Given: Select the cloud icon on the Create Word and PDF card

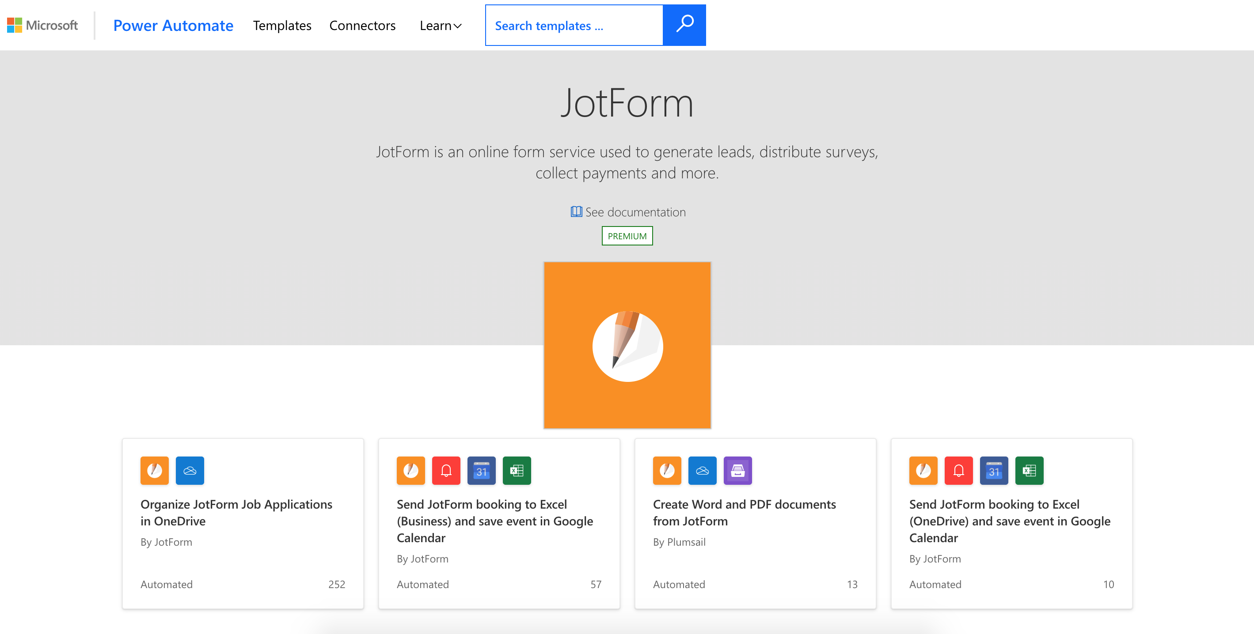Looking at the screenshot, I should click(703, 471).
